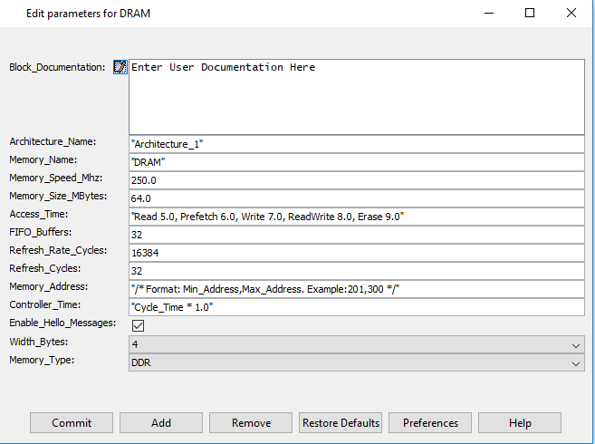Click the Access_Time input field
The height and width of the screenshot is (444, 595).
pos(357,217)
